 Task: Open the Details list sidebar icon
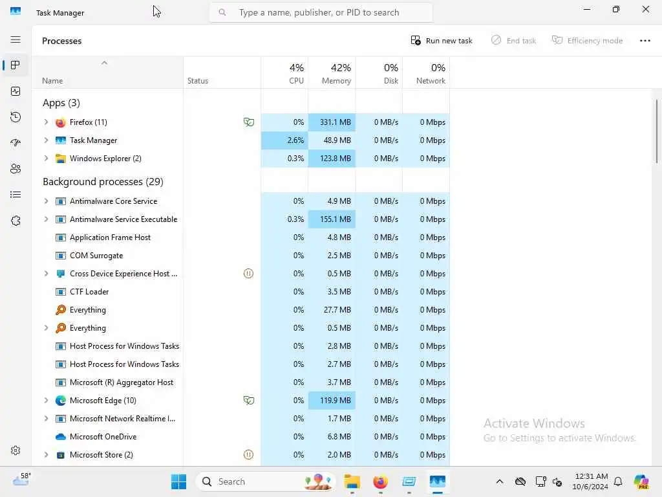coord(16,194)
